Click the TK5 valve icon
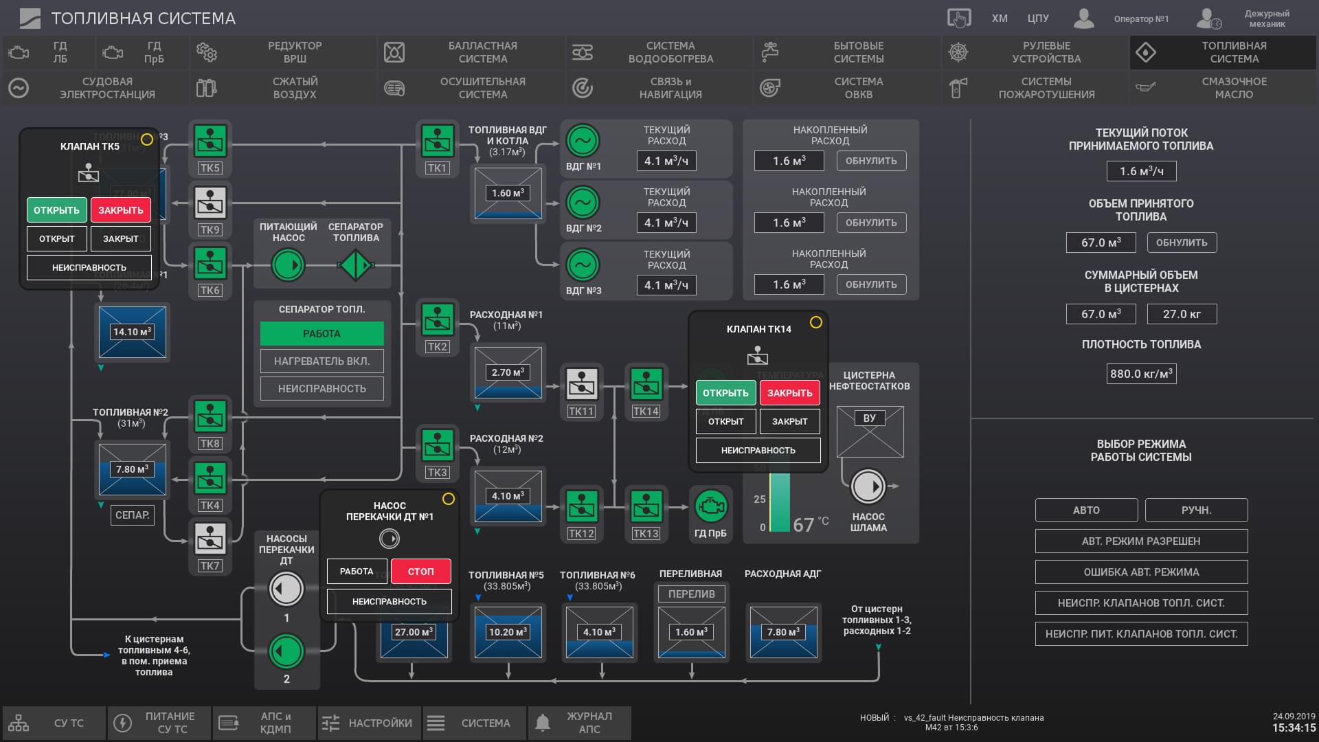The image size is (1319, 742). [x=210, y=141]
